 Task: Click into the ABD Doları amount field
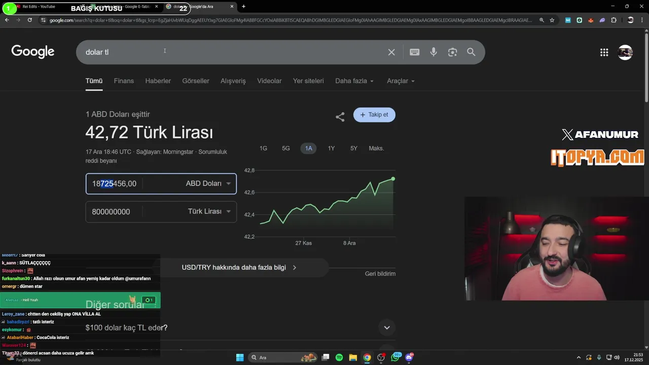click(114, 184)
